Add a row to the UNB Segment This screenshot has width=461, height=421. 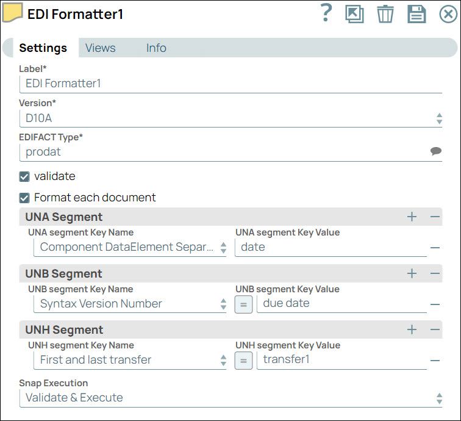(x=412, y=273)
